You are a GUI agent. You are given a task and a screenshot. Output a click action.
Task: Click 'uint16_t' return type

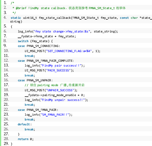[x=30, y=18]
